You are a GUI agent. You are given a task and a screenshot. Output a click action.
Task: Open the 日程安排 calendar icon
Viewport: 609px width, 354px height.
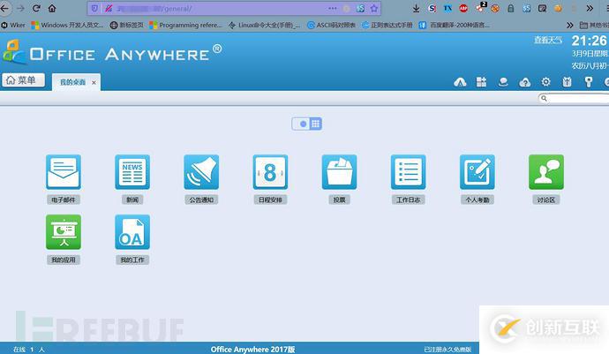click(270, 172)
